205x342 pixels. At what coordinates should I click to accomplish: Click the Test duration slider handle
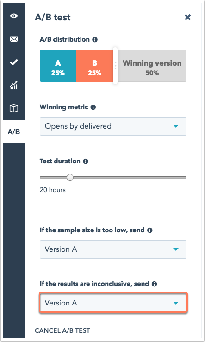click(x=70, y=178)
